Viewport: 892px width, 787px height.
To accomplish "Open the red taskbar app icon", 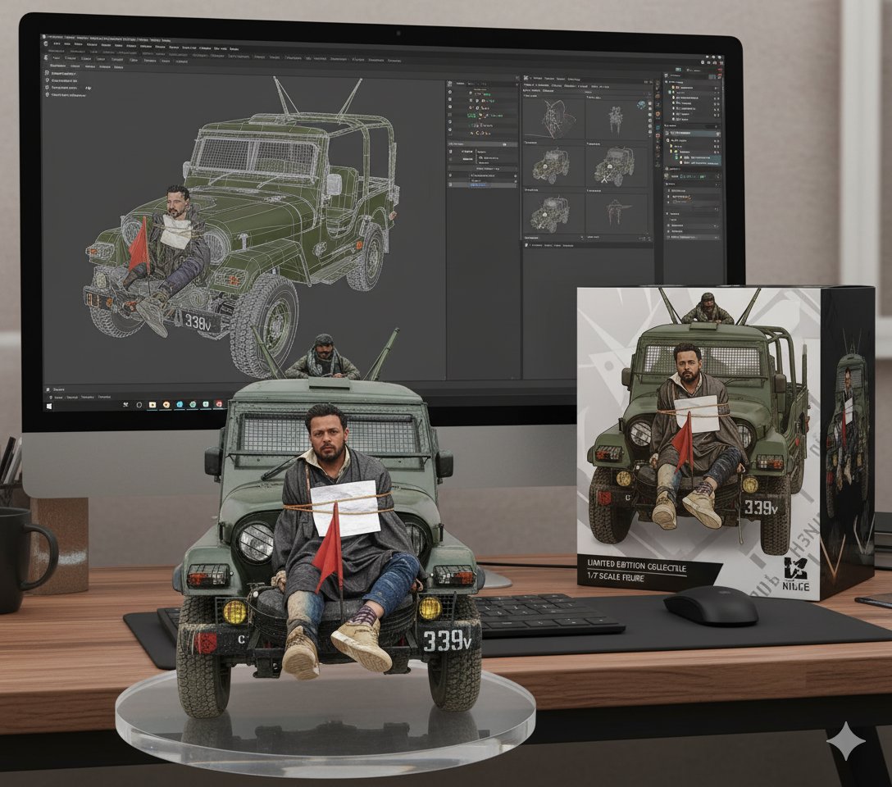I will click(219, 404).
